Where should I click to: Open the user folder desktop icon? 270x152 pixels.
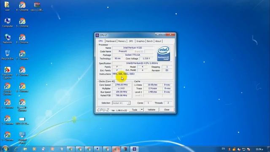coord(7,6)
